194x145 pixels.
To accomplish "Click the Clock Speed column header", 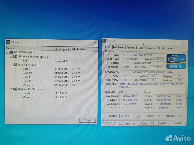I will [x=62, y=49].
